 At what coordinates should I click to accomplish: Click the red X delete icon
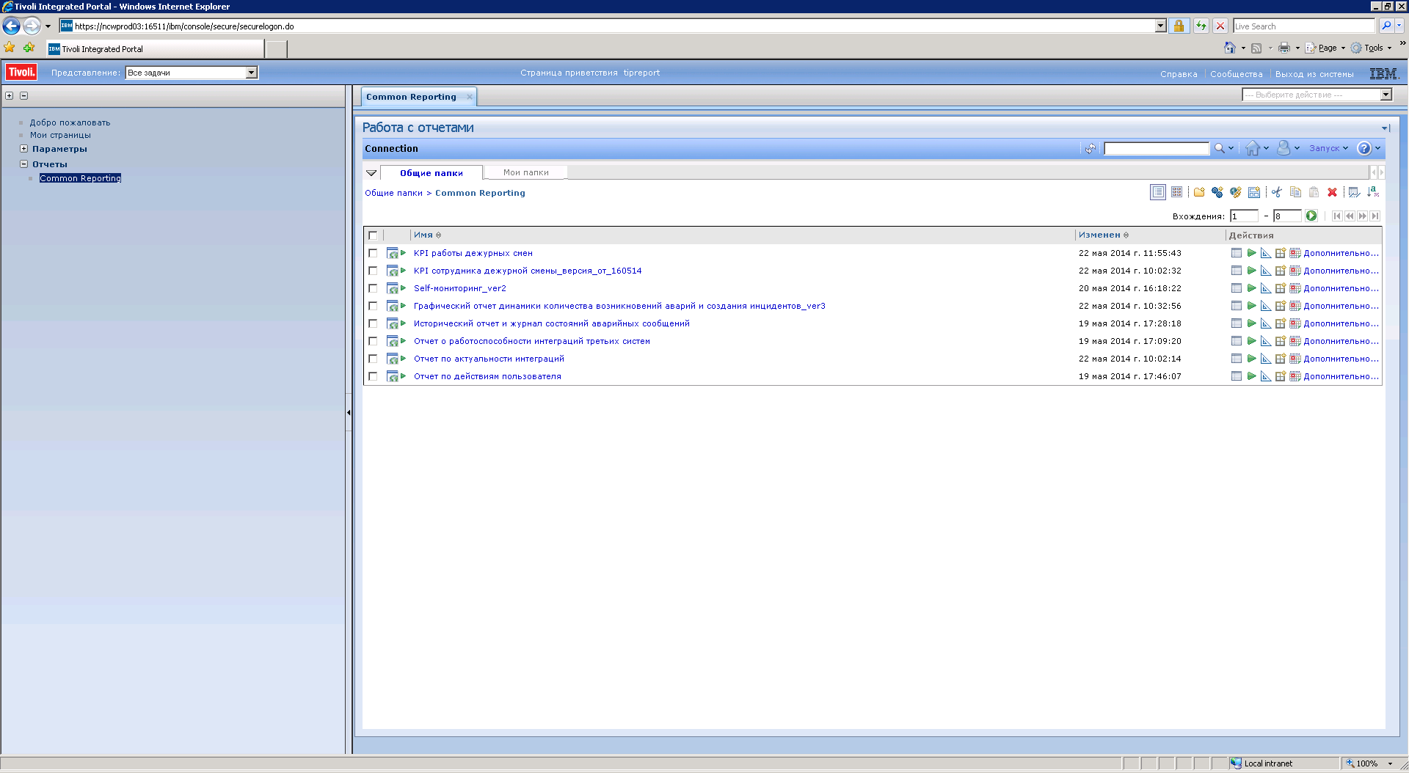(1332, 192)
